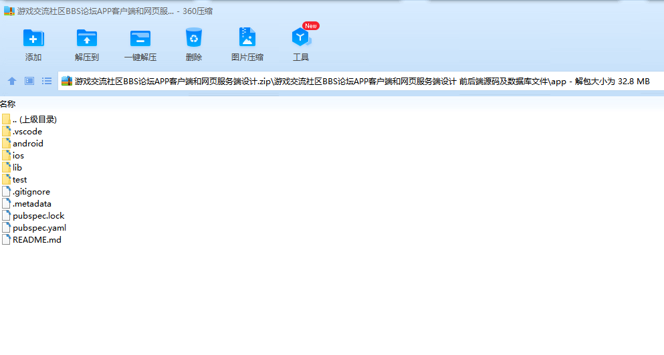Click the Add (添加) toolbar icon
Screen dimensions: 664x355
click(33, 38)
